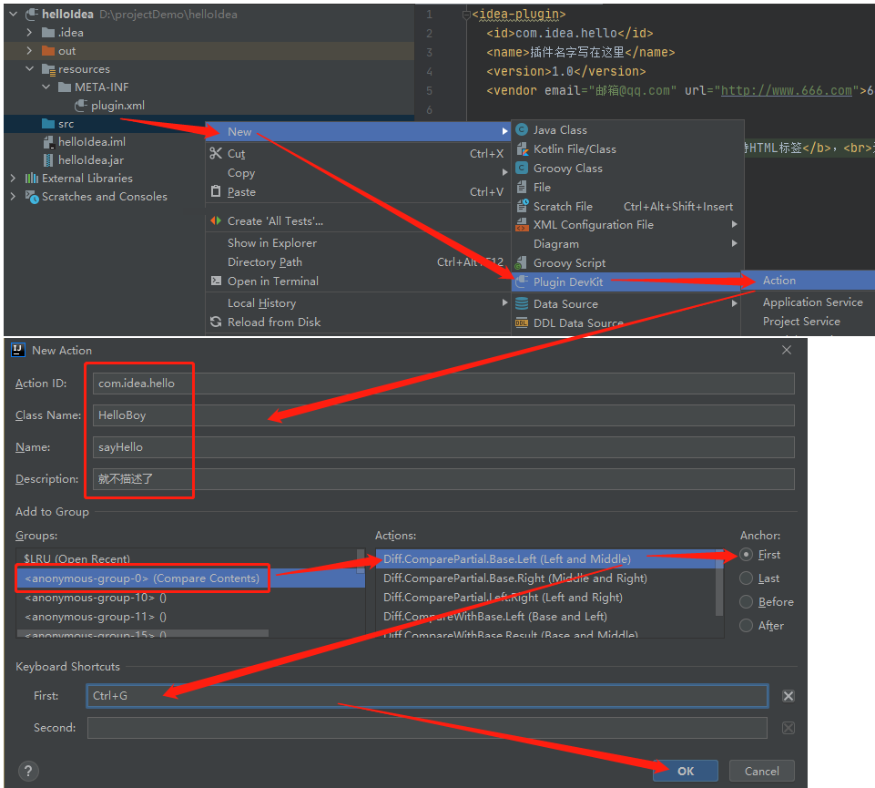Click the File icon in New submenu

[x=522, y=187]
